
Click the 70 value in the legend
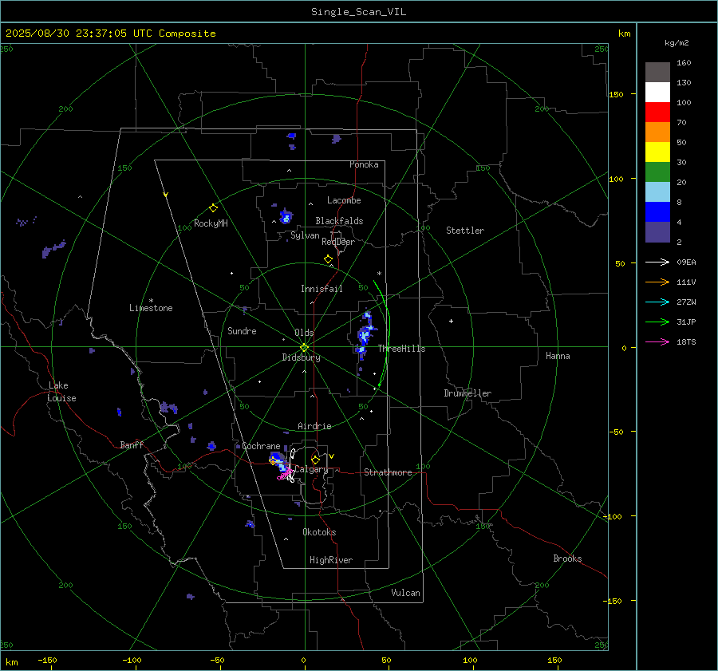tap(681, 123)
